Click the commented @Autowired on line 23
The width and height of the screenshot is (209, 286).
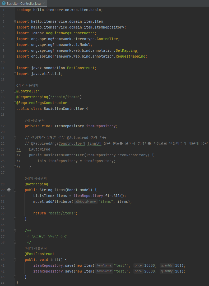(39, 149)
